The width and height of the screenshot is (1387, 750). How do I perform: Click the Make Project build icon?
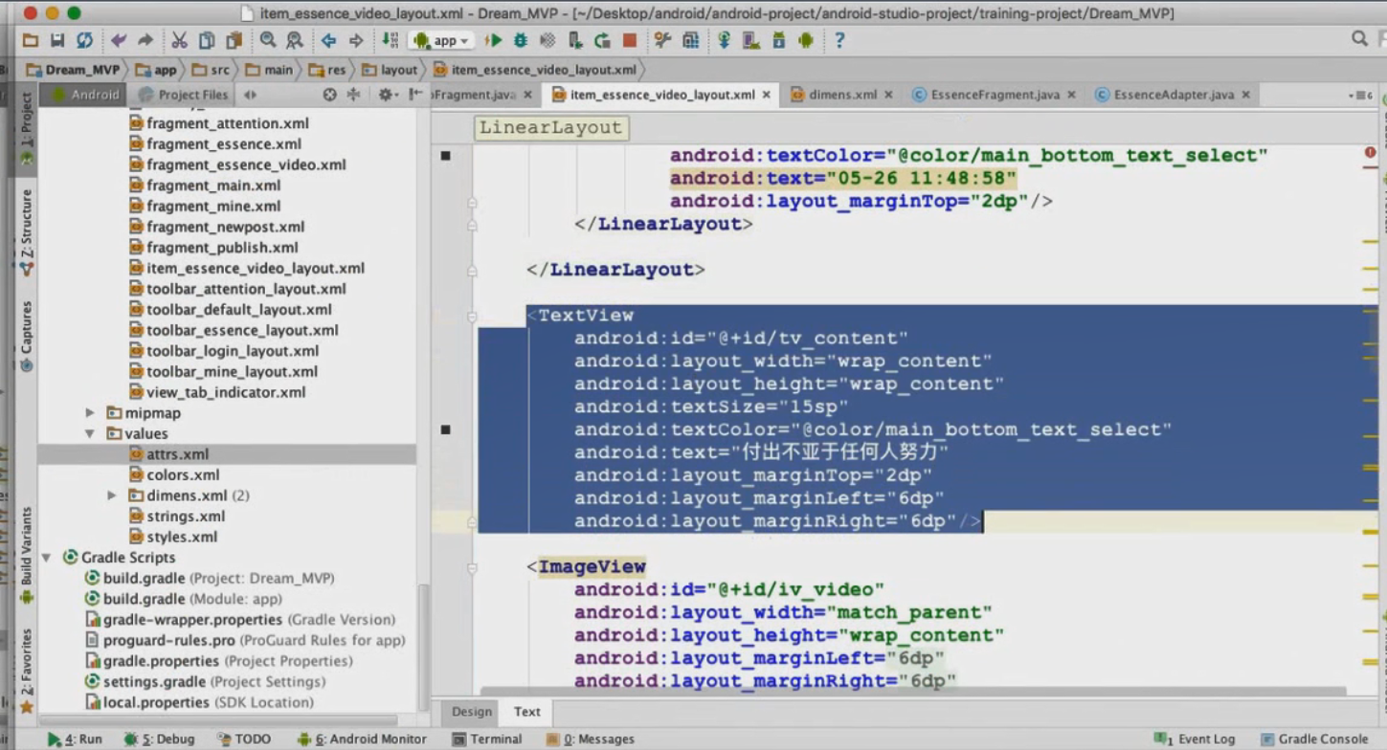click(x=390, y=40)
